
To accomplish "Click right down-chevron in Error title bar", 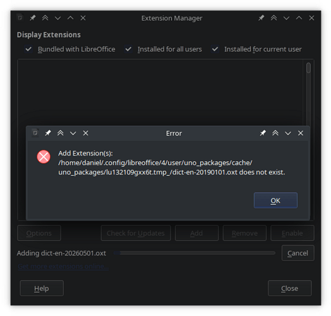I will pos(288,133).
